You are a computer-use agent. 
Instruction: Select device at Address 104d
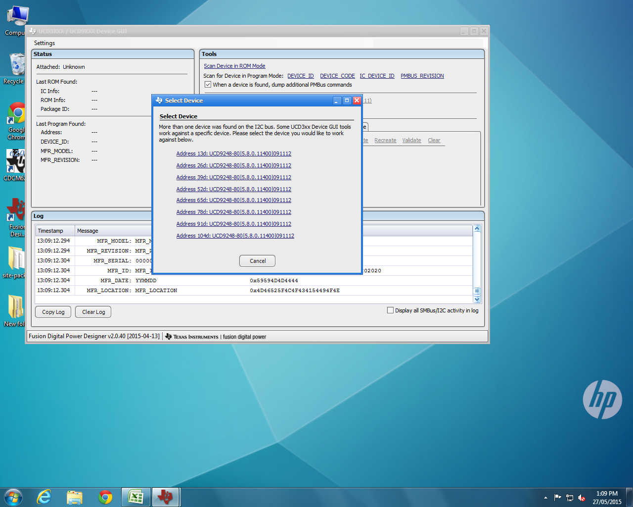pos(235,236)
